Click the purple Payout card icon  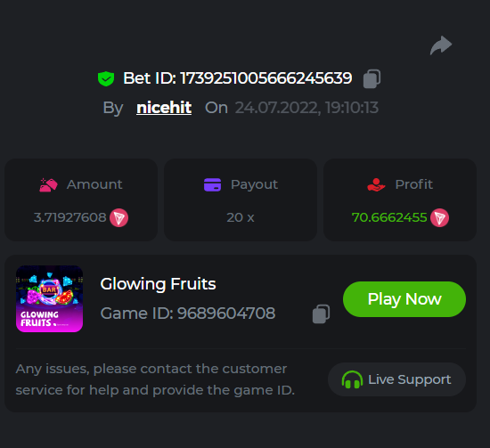213,184
